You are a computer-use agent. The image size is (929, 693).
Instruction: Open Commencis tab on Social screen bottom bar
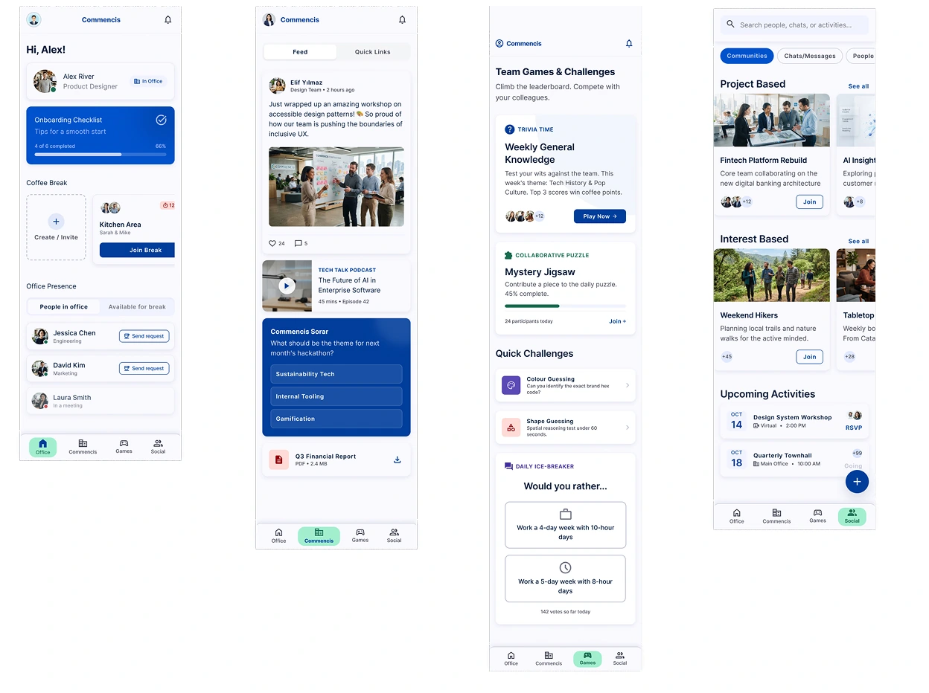[776, 517]
